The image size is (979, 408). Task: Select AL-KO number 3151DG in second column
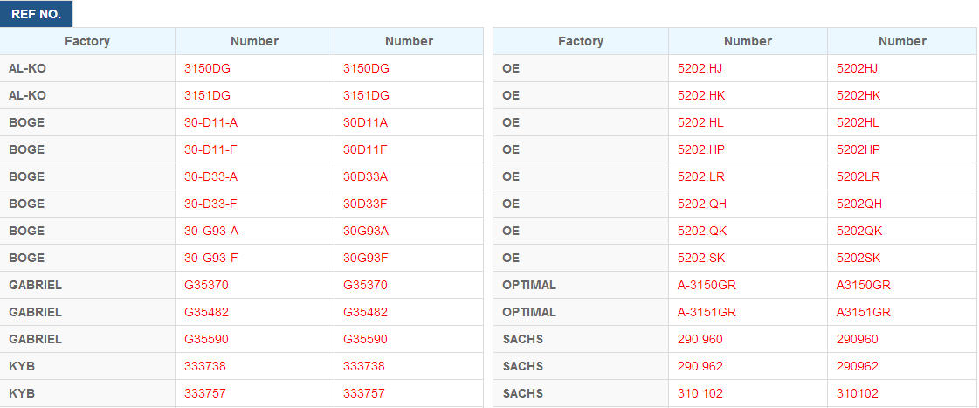pos(366,95)
